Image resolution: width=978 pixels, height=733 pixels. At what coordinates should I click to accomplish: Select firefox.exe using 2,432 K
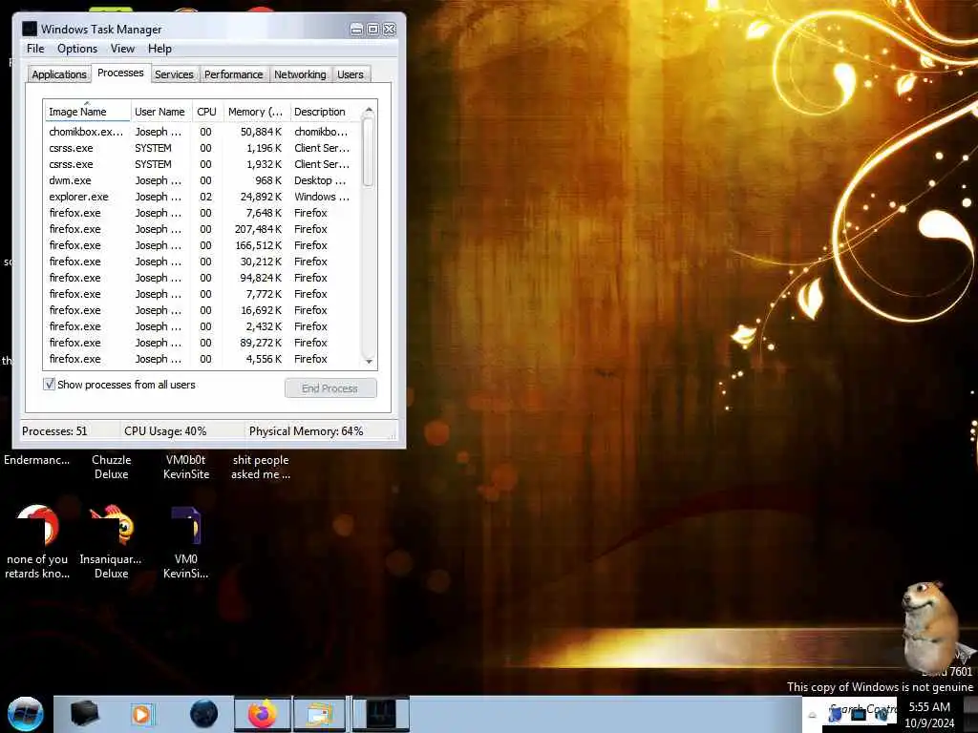(202, 326)
